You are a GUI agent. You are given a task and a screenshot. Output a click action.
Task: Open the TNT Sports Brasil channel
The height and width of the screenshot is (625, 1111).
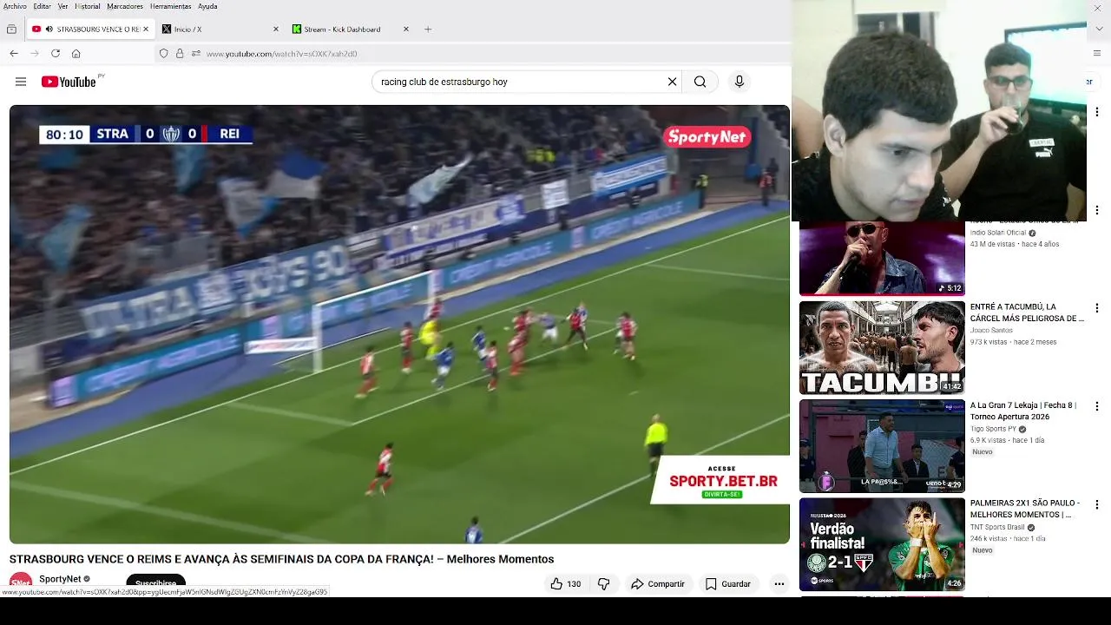pyautogui.click(x=997, y=527)
